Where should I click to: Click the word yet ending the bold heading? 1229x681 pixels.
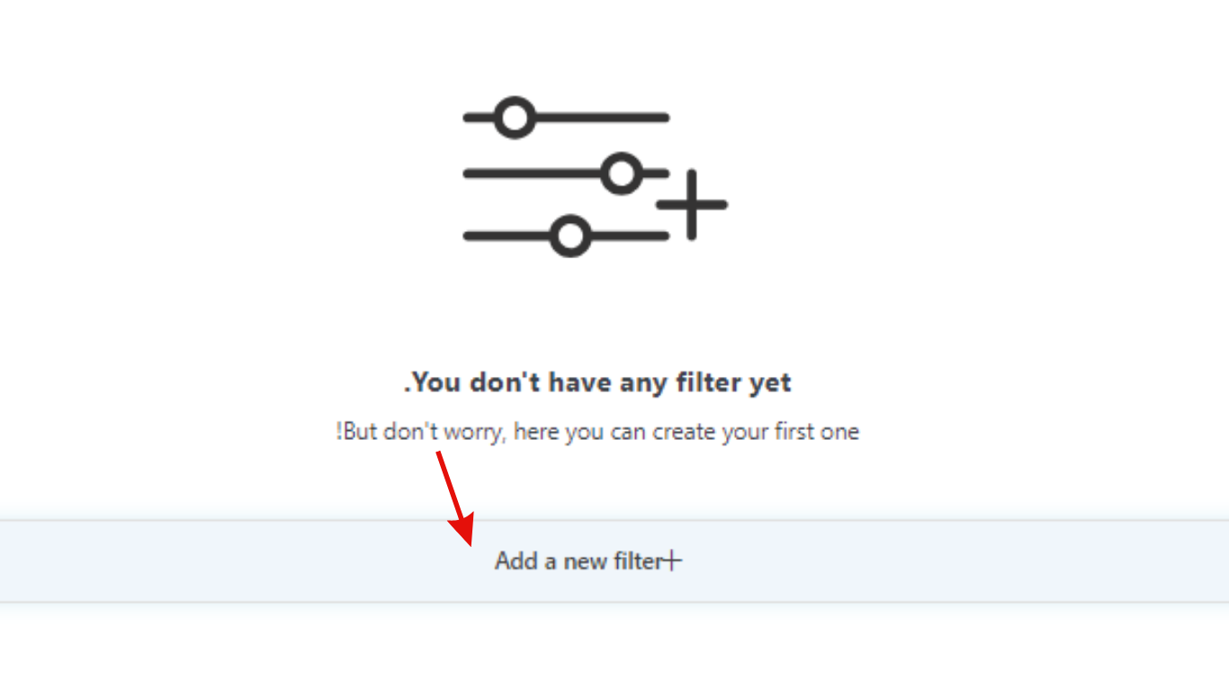pyautogui.click(x=770, y=384)
